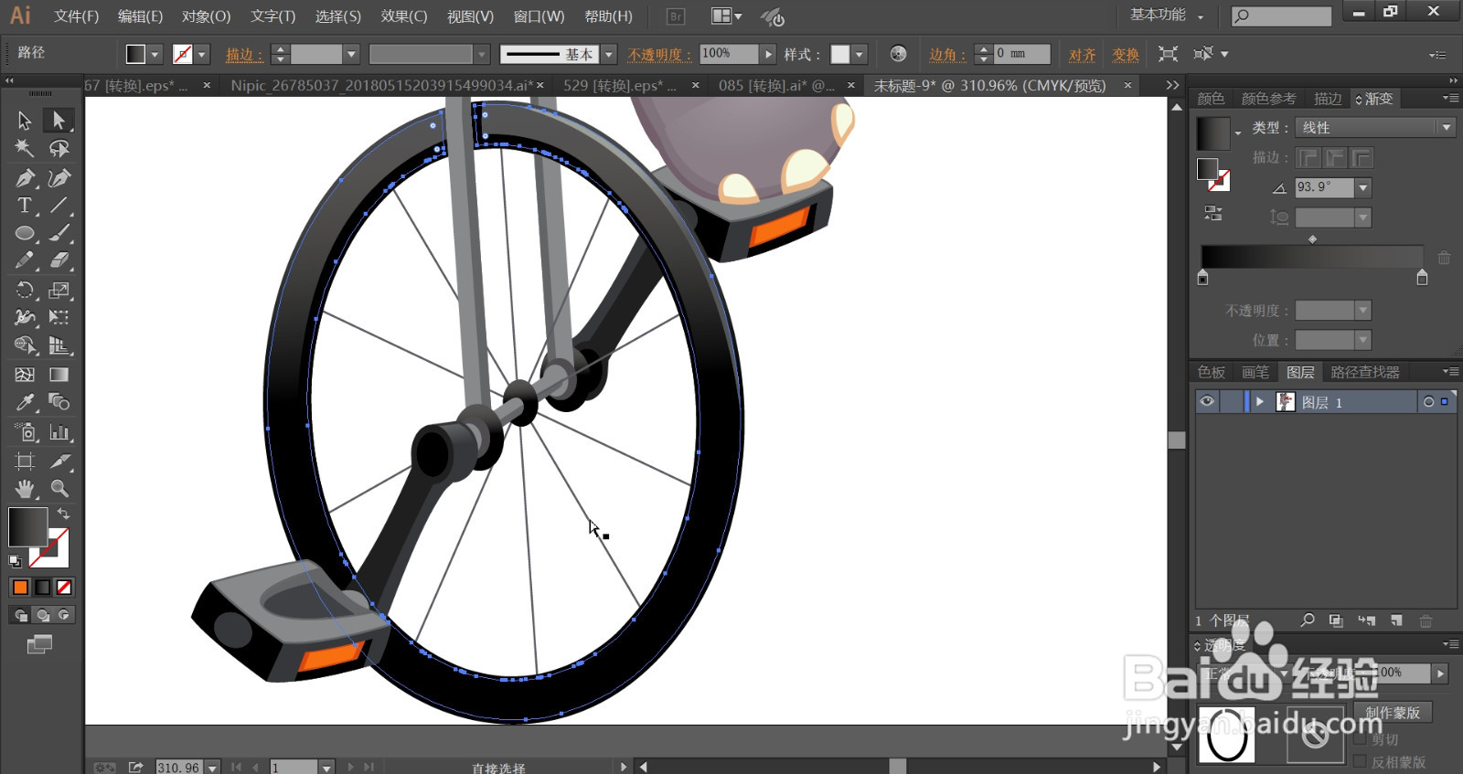Click the 图层 1 target circle

(1428, 402)
